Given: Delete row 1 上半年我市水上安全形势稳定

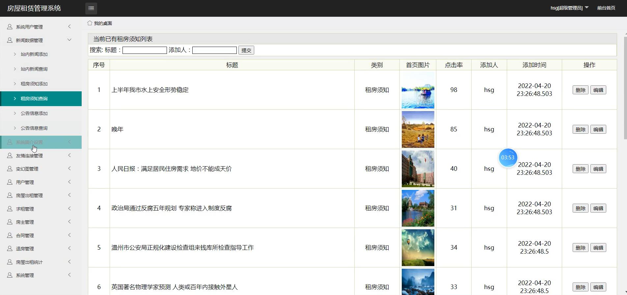Looking at the screenshot, I should (580, 90).
